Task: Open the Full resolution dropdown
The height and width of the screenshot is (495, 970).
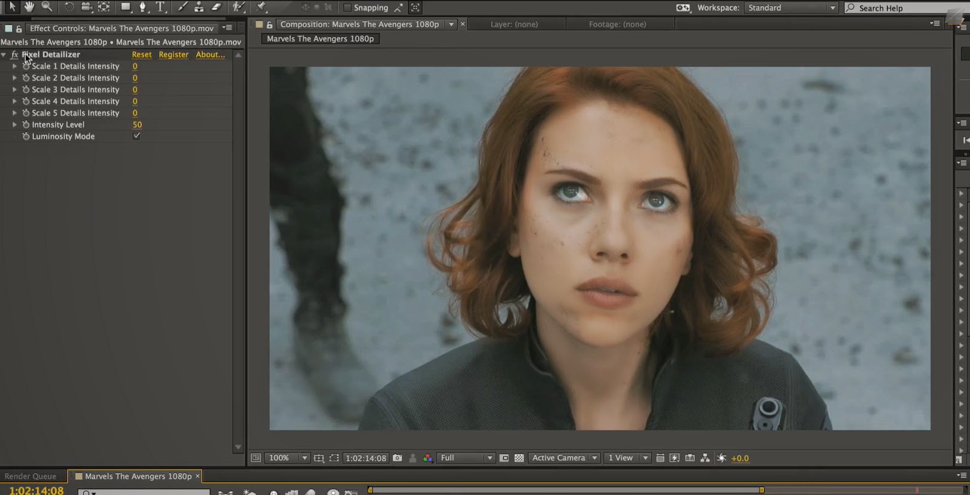Action: (466, 458)
